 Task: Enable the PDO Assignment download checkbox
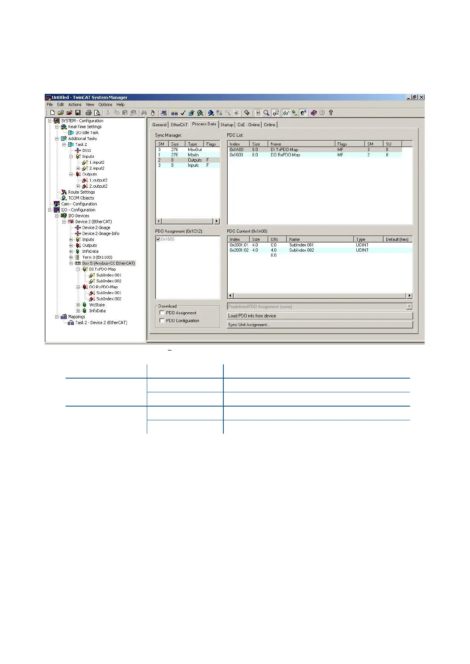162,313
